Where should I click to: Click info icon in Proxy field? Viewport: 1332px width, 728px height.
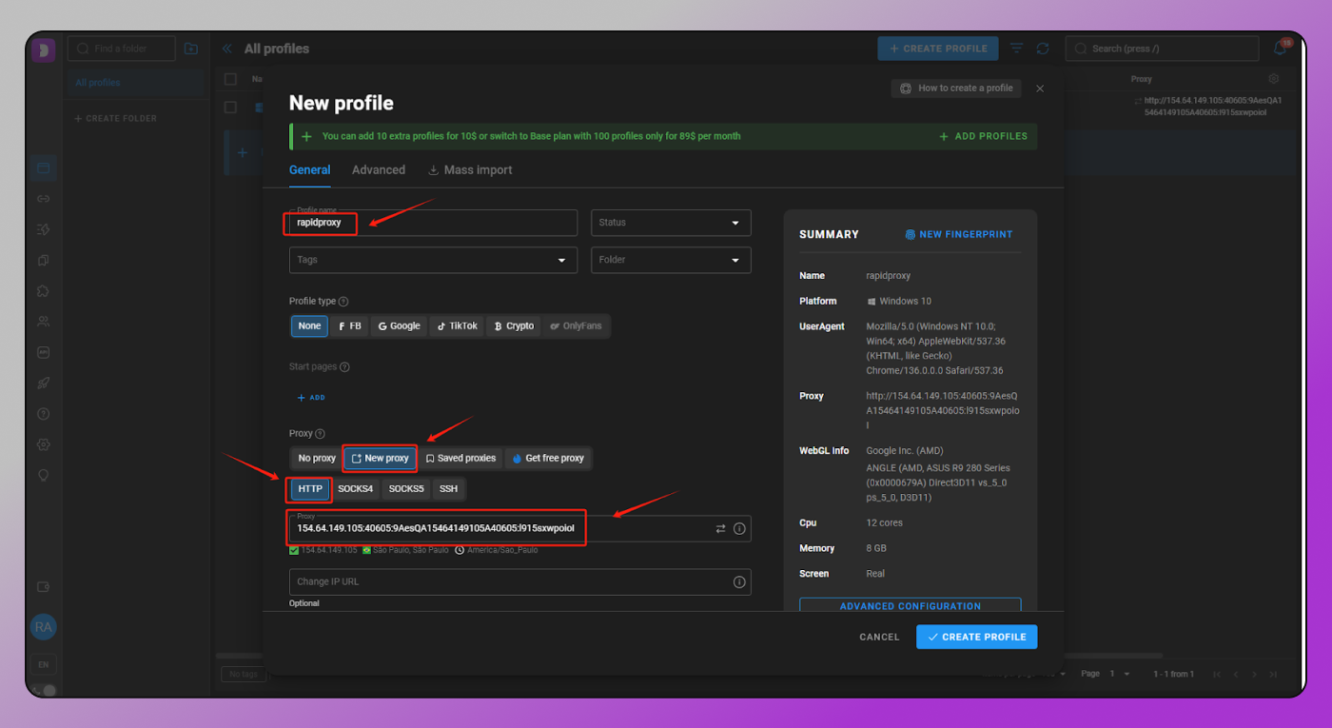tap(739, 528)
